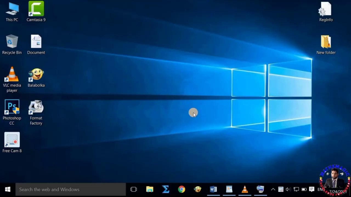
Task: Open Task View from the taskbar
Action: pyautogui.click(x=134, y=189)
